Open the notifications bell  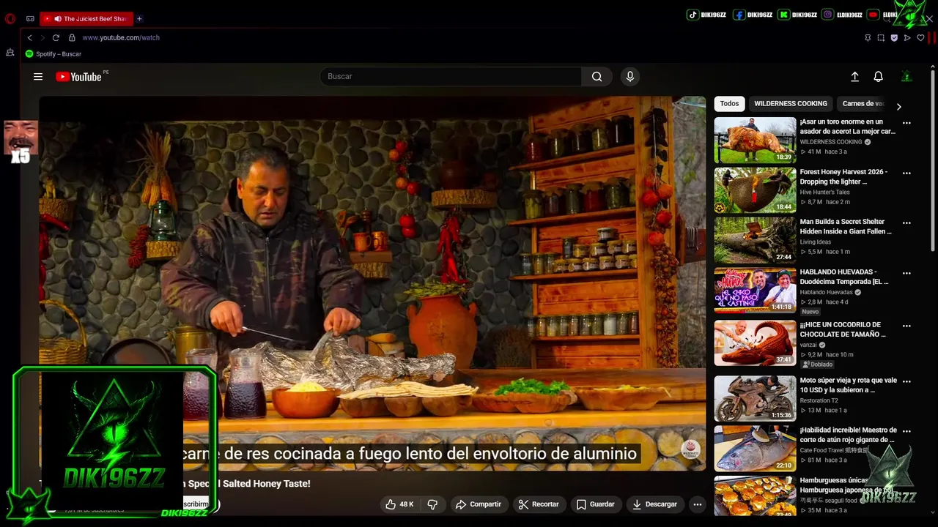(x=878, y=76)
